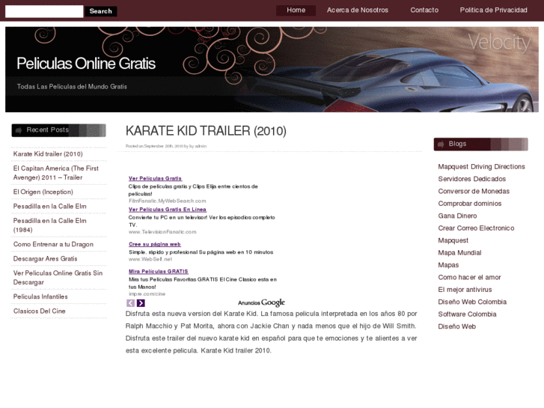Open Clasicos Del Cine post

39,311
